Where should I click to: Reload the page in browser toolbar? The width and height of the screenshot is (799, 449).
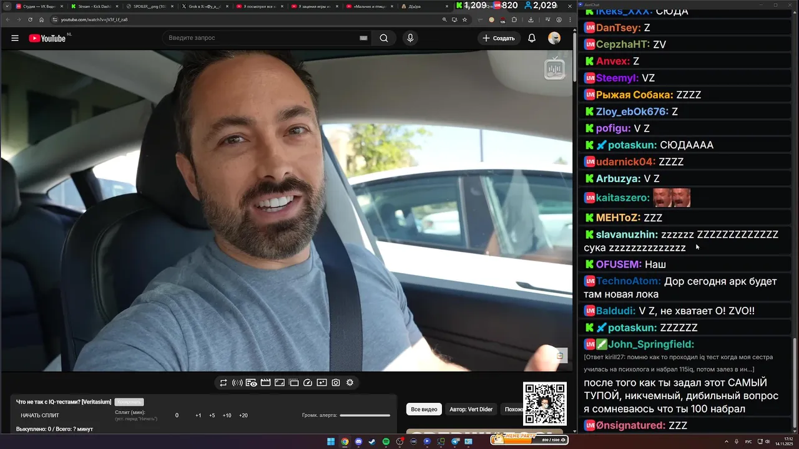[x=30, y=19]
